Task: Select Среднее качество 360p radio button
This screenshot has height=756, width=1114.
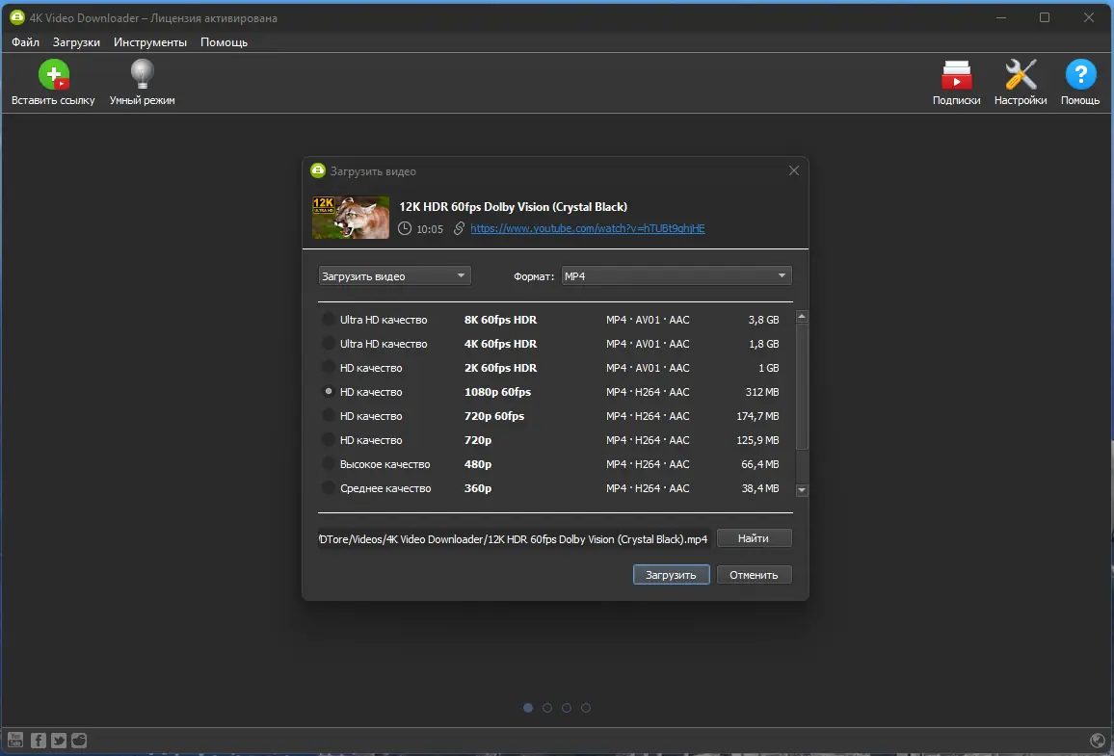Action: pos(329,487)
